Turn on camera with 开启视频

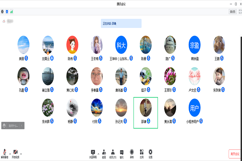(15, 153)
